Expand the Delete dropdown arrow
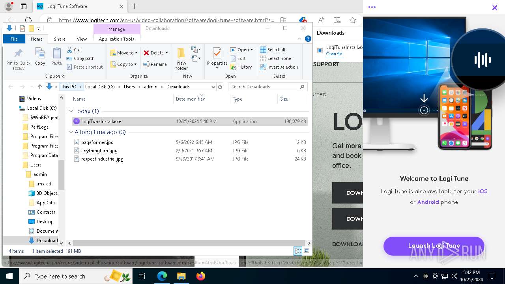Viewport: 505px width, 284px height. [x=166, y=53]
